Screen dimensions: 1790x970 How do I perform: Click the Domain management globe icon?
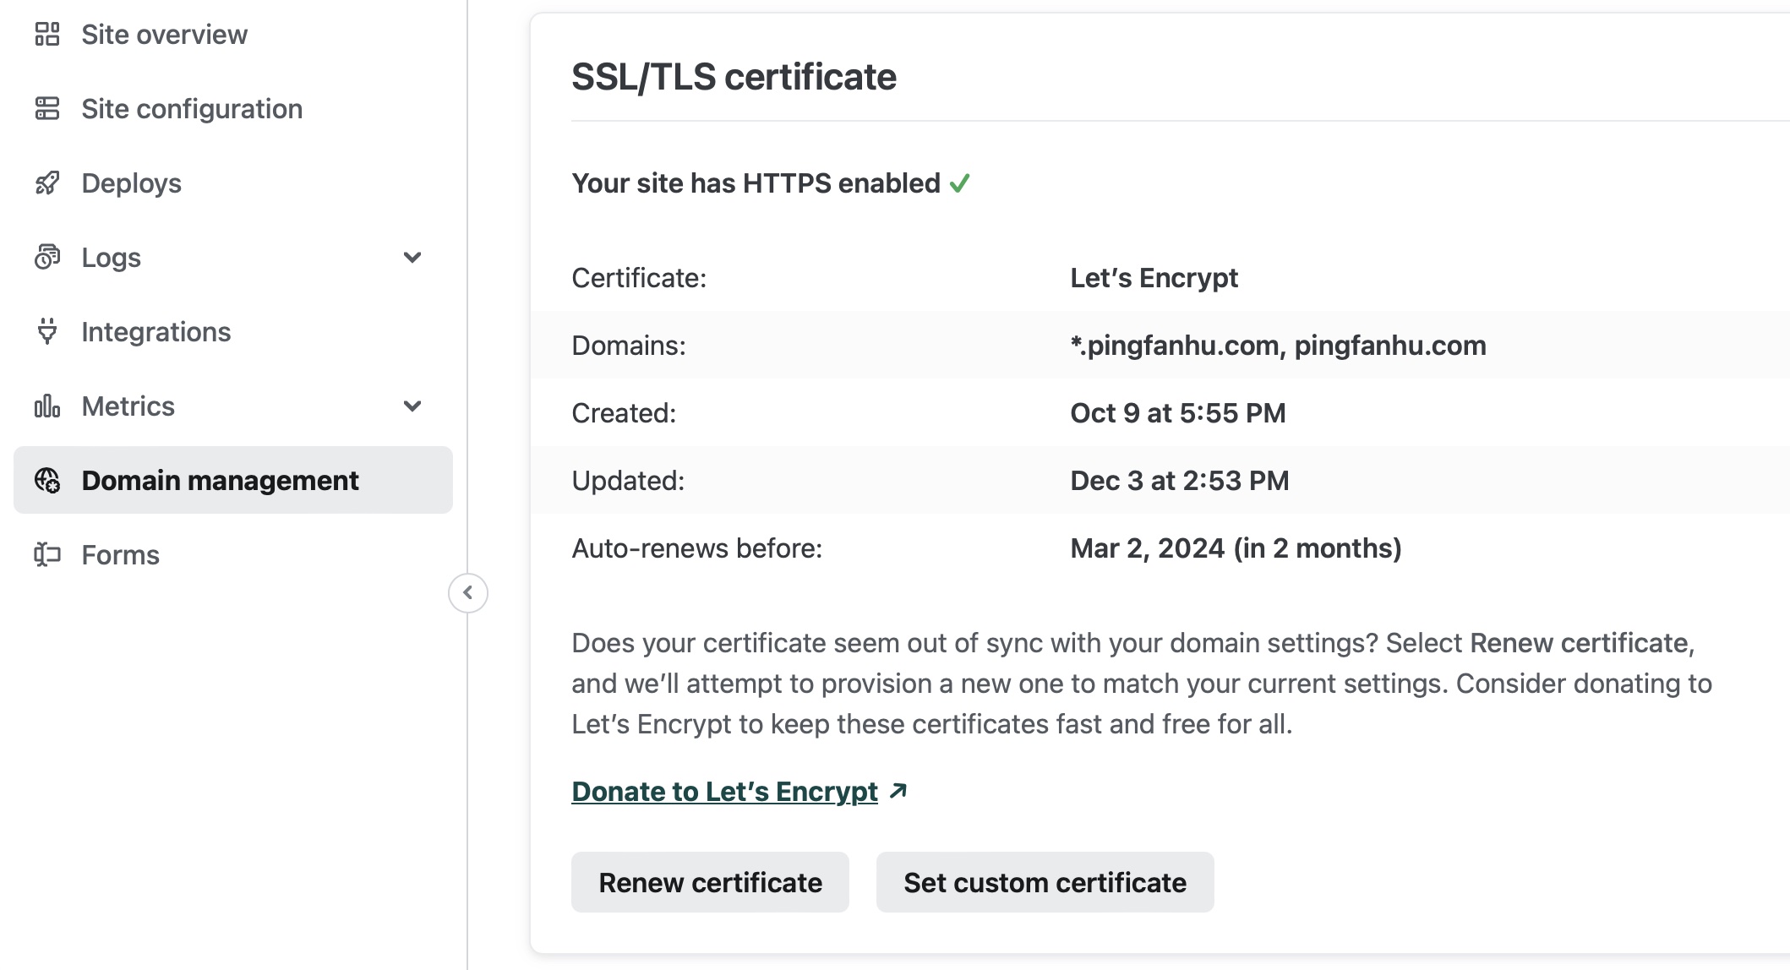click(x=47, y=481)
